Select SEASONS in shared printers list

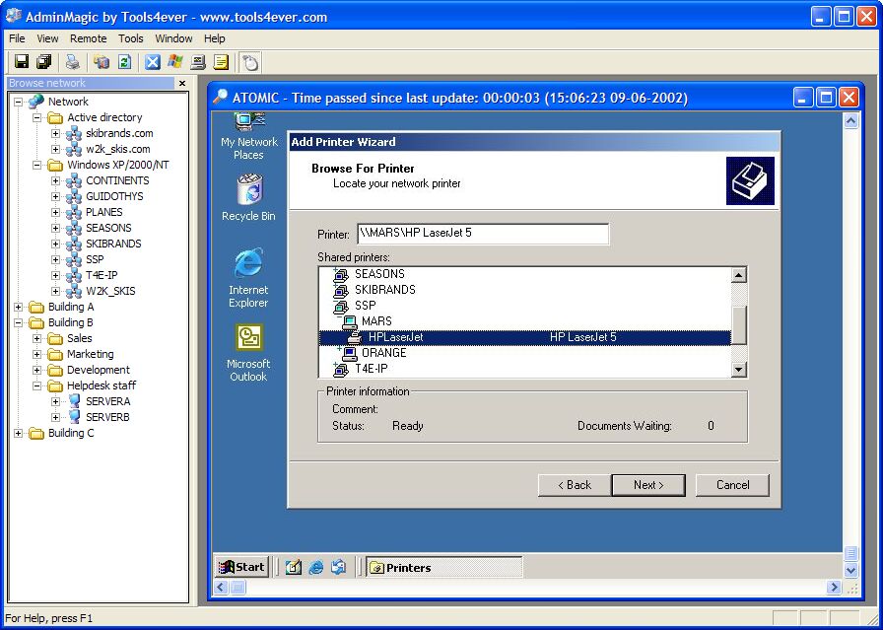379,274
